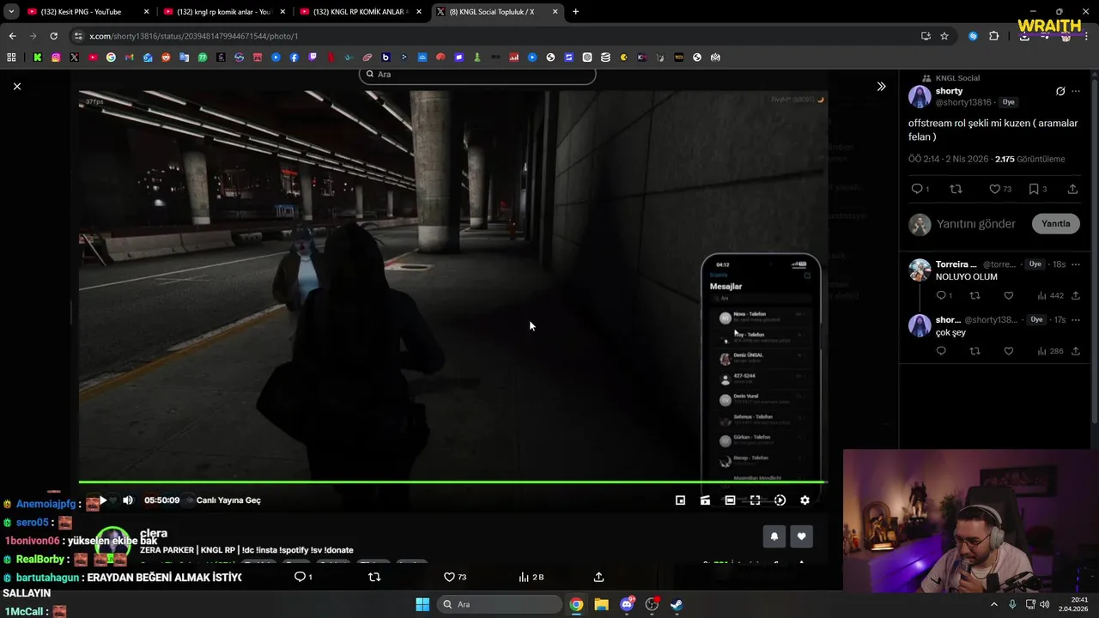Close the photo viewer with the X icon
1099x618 pixels.
pyautogui.click(x=16, y=86)
